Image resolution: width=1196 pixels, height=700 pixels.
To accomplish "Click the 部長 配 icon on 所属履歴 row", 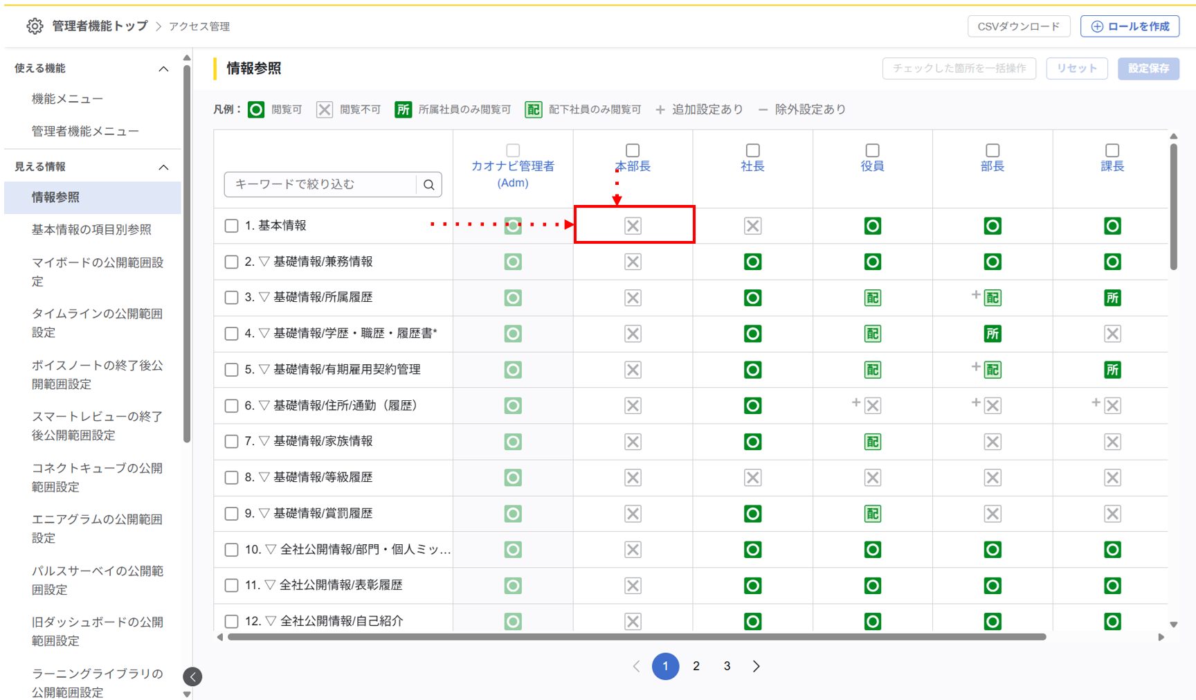I will tap(993, 298).
